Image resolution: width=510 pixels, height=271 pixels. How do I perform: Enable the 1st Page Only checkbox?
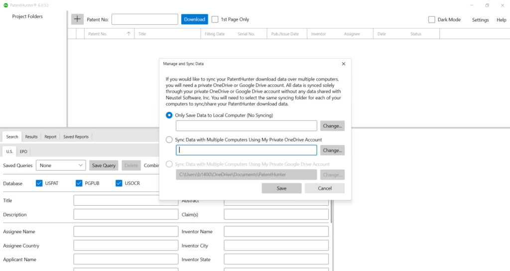[215, 19]
